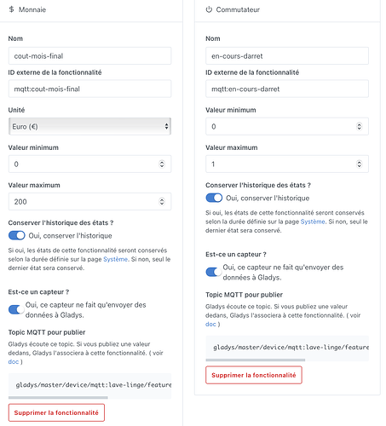Disable history keeping in the Commutateur card
Viewport: 386px width, 426px height.
tap(214, 198)
